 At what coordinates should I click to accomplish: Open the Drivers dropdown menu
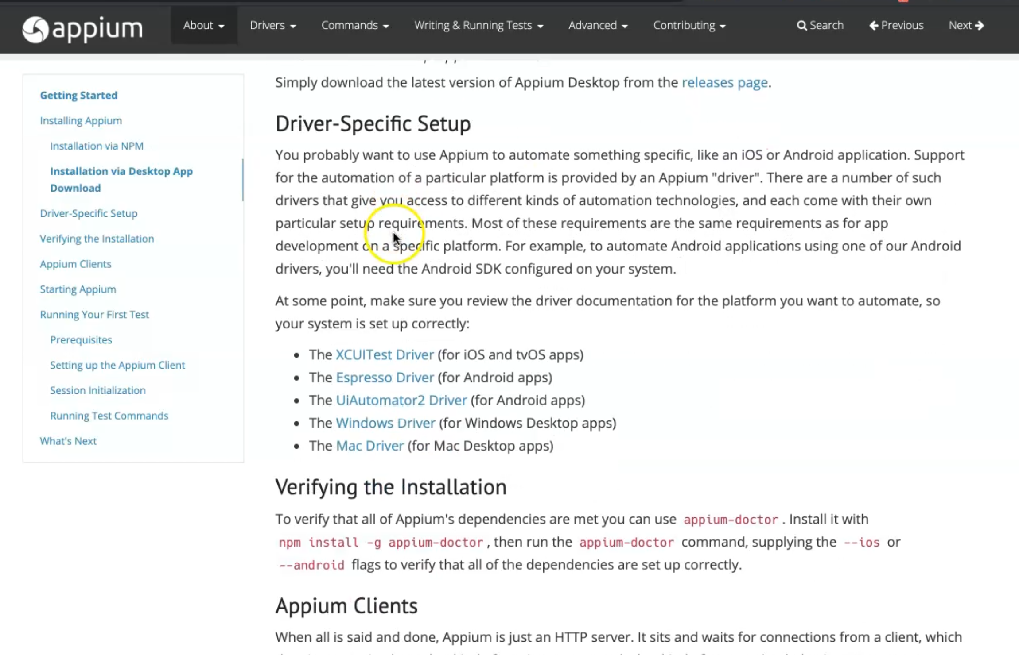point(273,25)
